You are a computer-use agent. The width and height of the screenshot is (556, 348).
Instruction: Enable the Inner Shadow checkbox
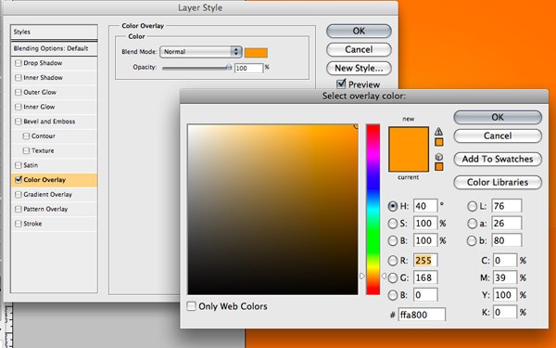point(19,78)
